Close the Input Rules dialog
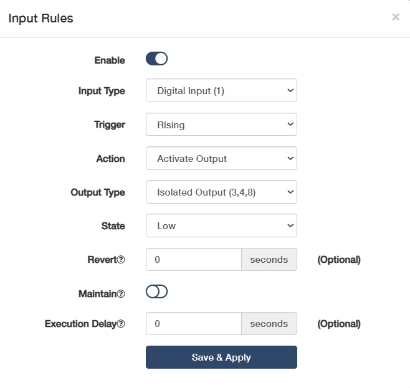This screenshot has height=388, width=410. (x=396, y=17)
